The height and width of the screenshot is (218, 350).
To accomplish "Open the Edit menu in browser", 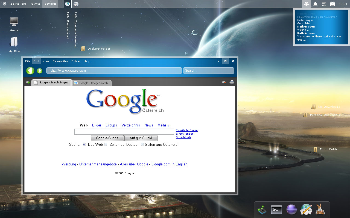I will [36, 61].
